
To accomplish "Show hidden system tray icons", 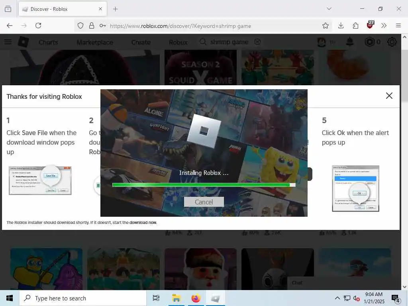I will click(x=337, y=298).
